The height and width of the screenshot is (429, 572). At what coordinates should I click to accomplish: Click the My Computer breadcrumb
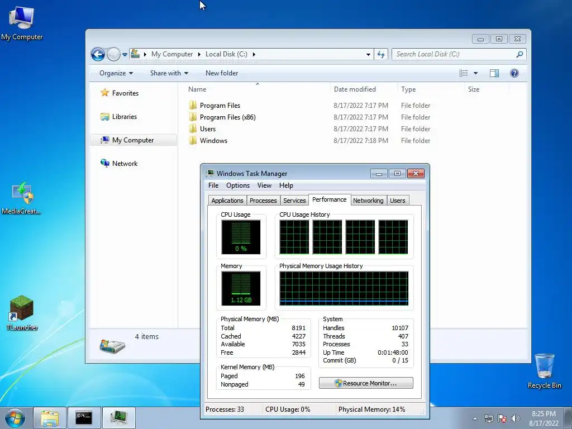pyautogui.click(x=172, y=54)
